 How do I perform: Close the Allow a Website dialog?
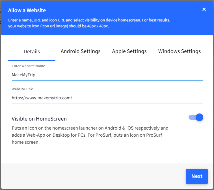coord(204,9)
